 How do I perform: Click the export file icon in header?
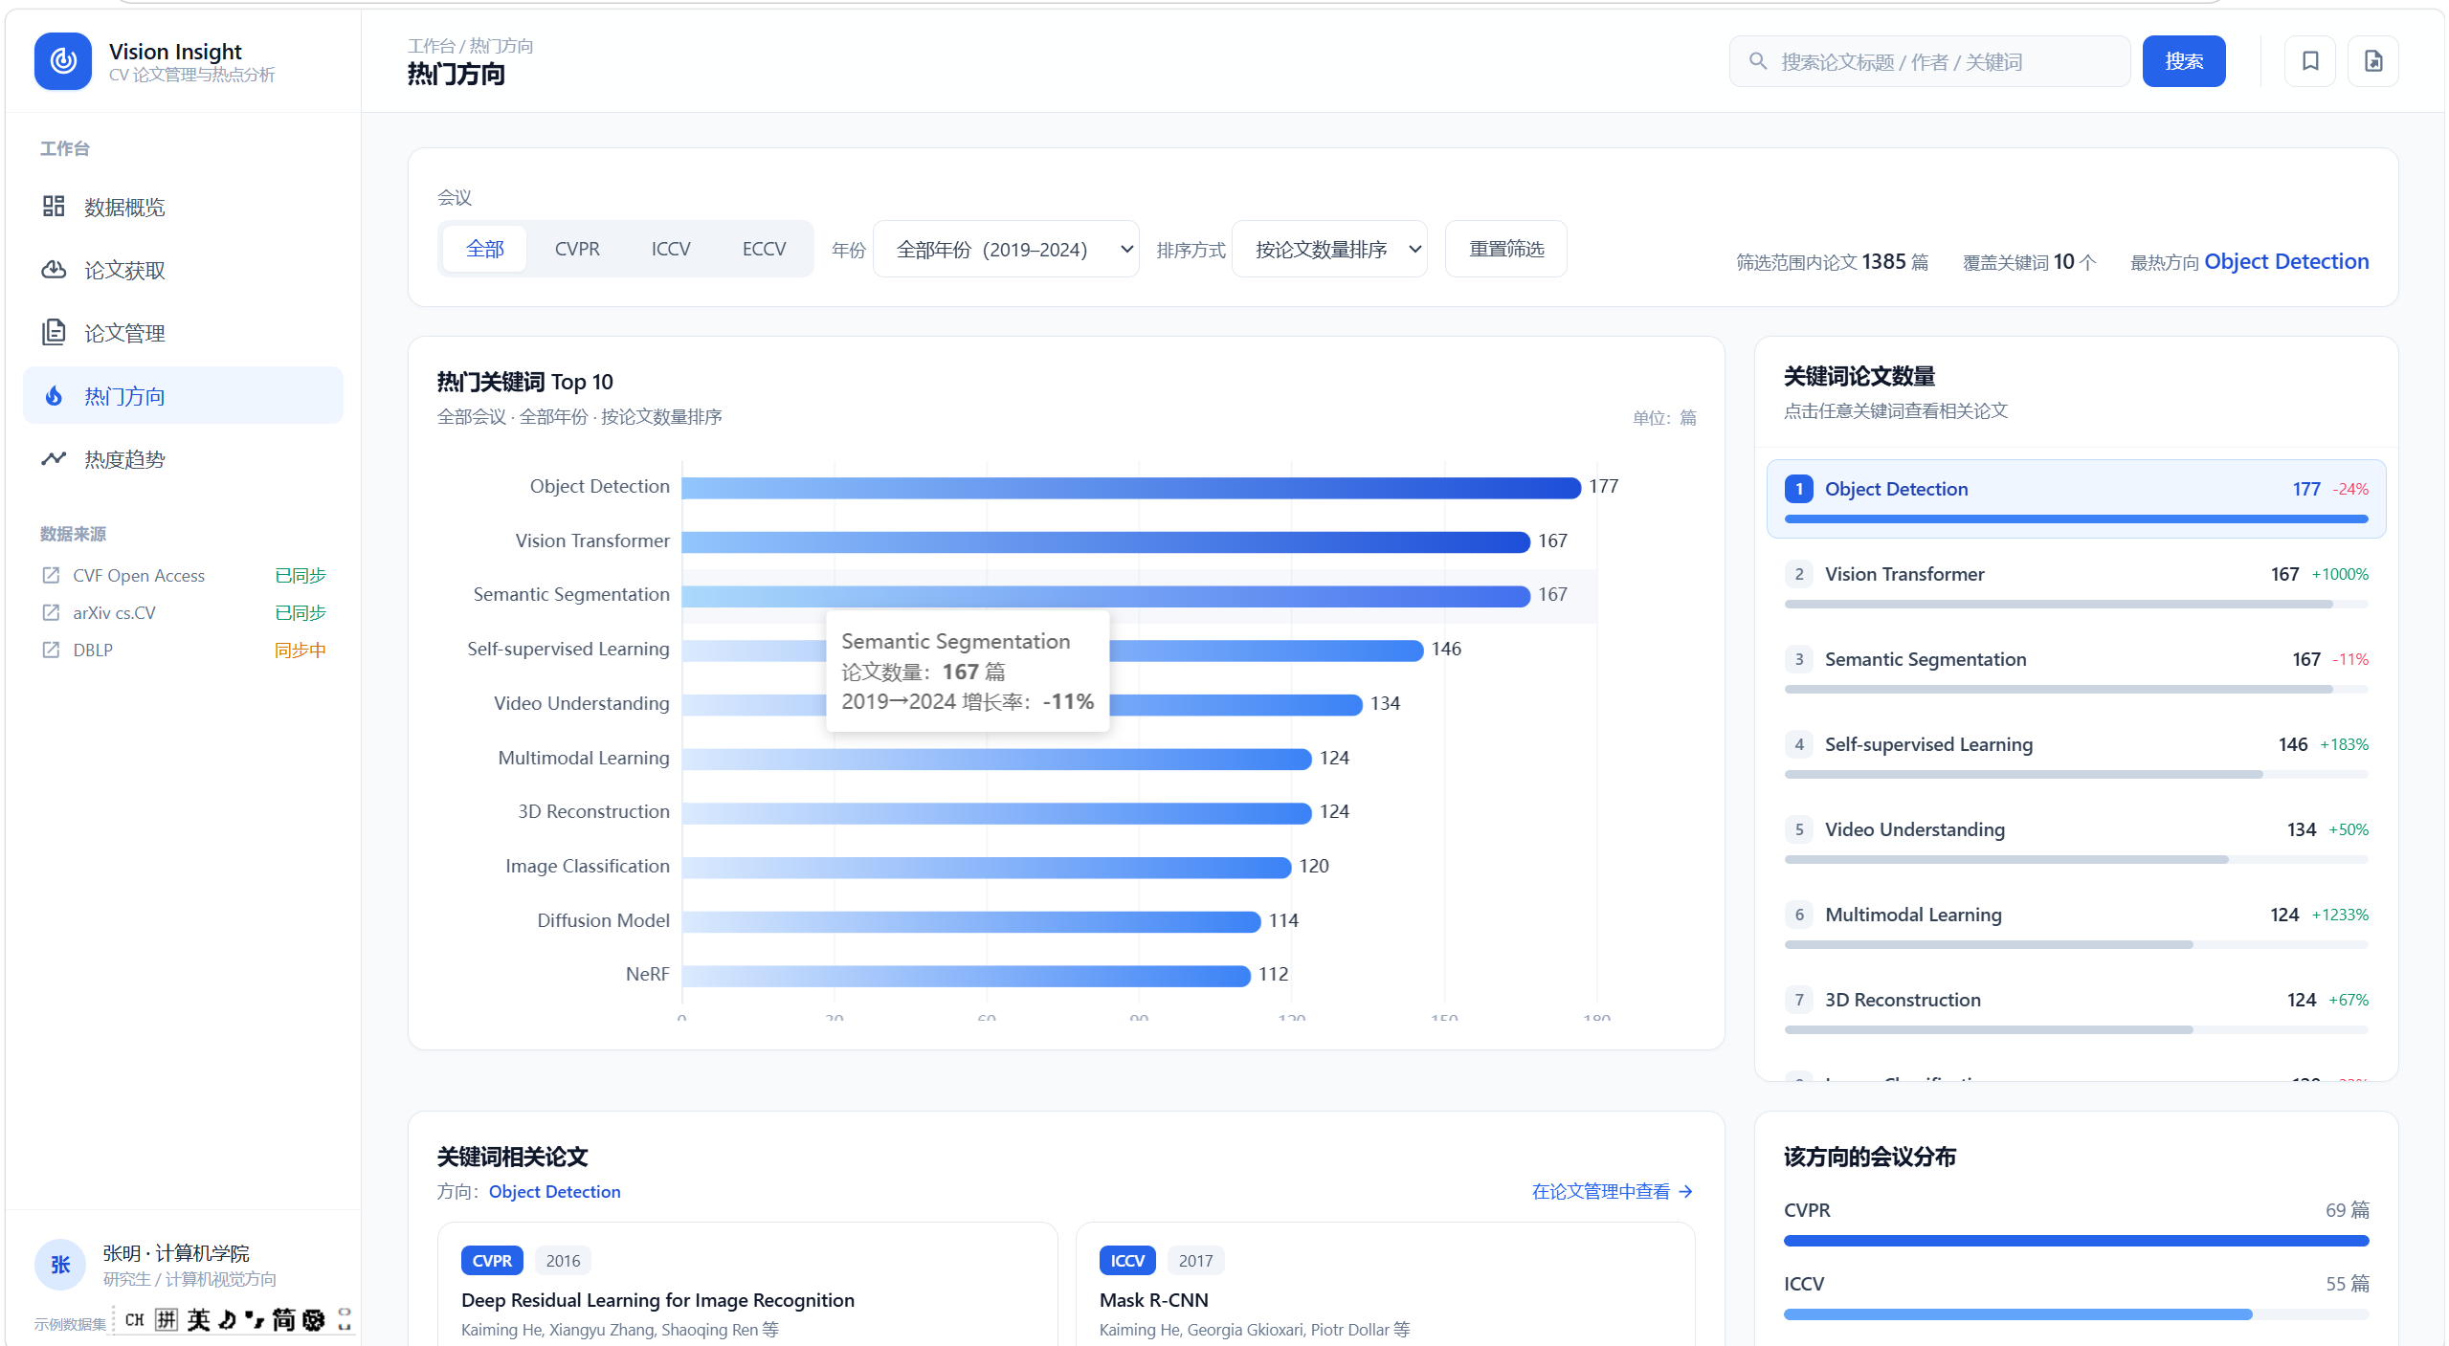click(x=2373, y=61)
